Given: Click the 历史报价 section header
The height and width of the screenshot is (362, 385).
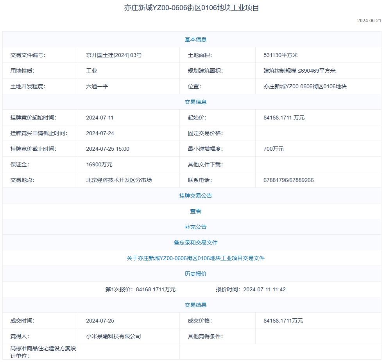Looking at the screenshot, I should click(x=195, y=274).
